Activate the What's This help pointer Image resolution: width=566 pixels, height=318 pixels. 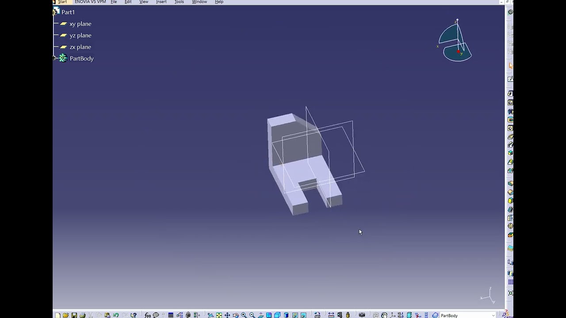click(x=134, y=315)
